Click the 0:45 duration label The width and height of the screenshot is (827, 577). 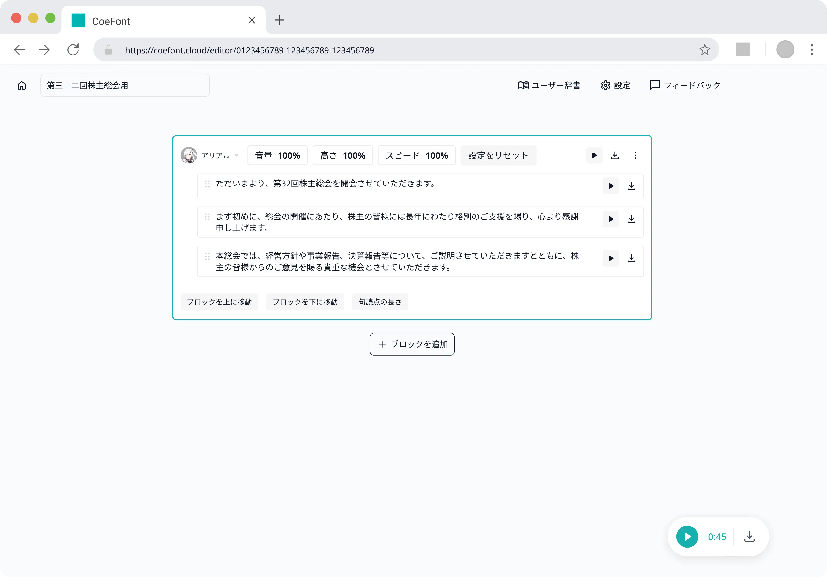717,537
